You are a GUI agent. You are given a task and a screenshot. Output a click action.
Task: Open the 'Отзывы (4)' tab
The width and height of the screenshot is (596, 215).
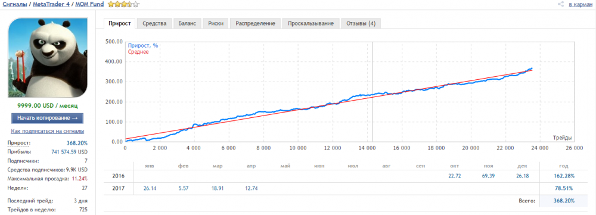coord(361,23)
